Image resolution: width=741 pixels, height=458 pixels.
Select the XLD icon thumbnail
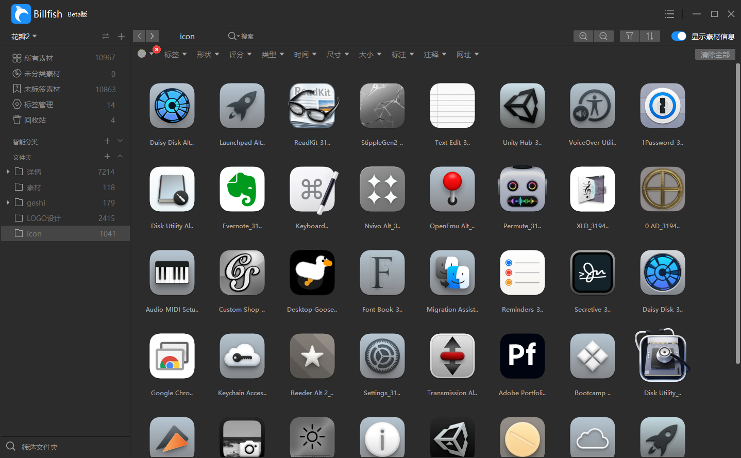click(x=593, y=189)
